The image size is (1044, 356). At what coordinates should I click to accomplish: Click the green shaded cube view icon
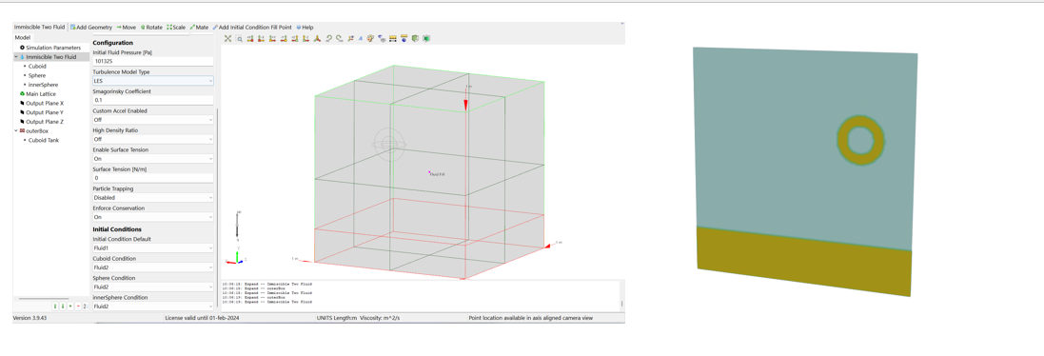(426, 39)
